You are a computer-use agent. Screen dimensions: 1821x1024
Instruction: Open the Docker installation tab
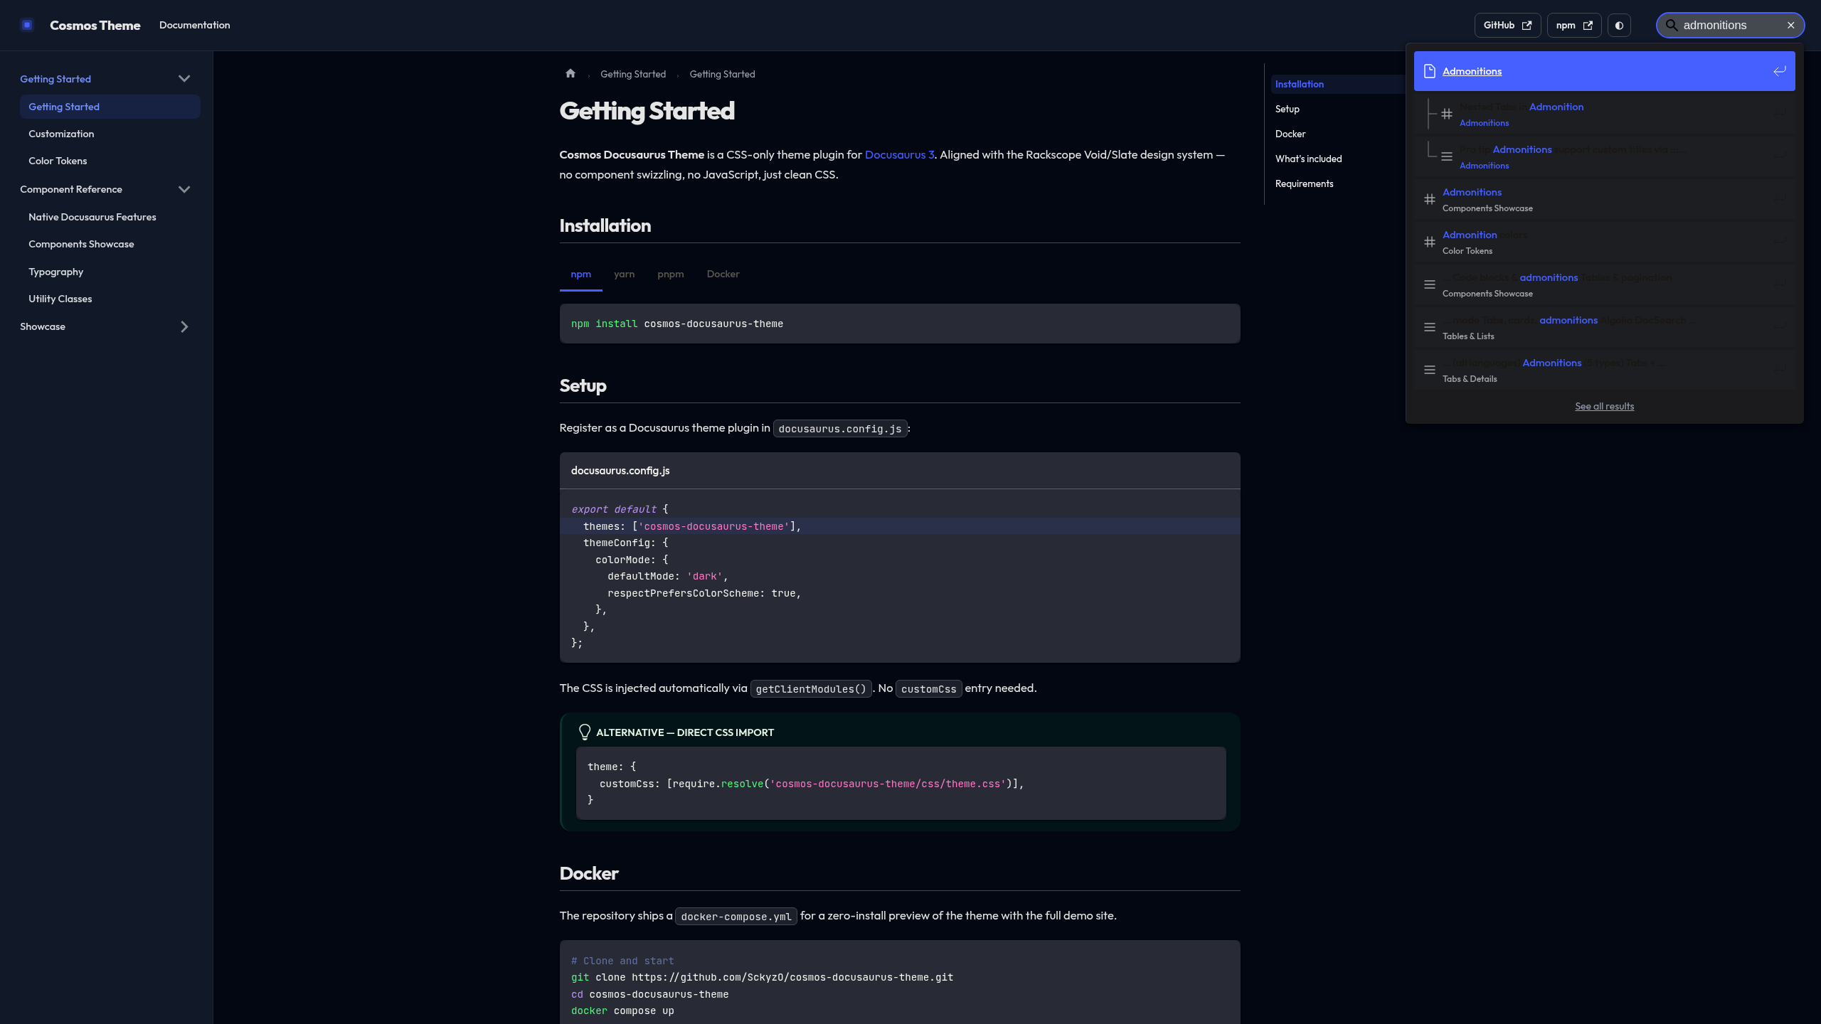723,274
